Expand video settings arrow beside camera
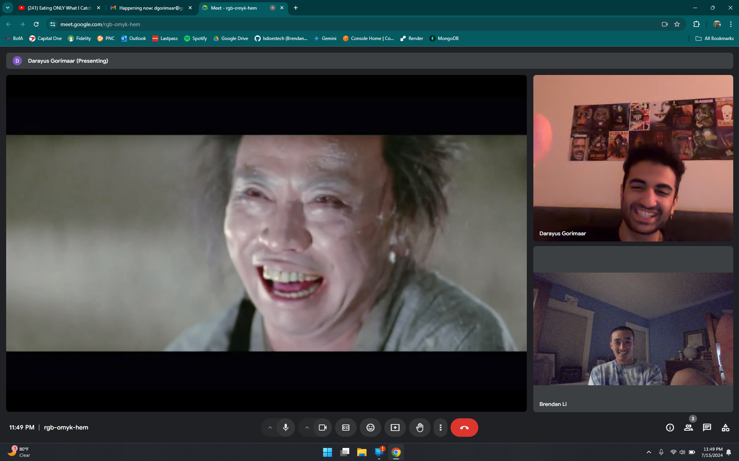Image resolution: width=739 pixels, height=461 pixels. point(307,428)
